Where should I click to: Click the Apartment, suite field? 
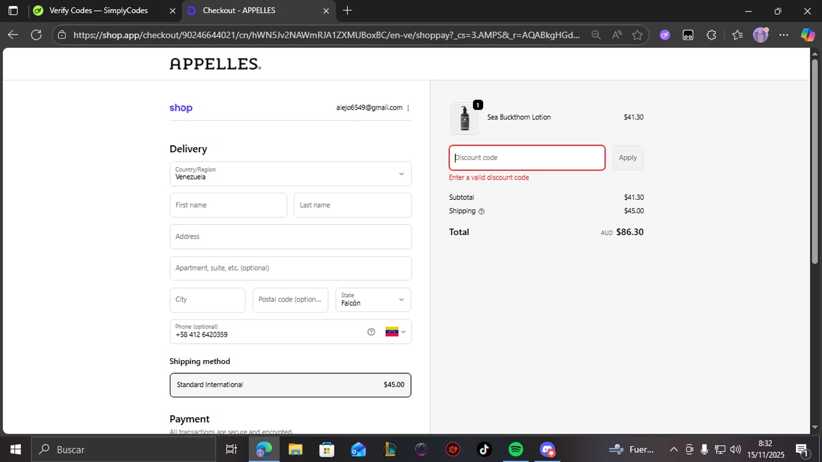pos(290,268)
